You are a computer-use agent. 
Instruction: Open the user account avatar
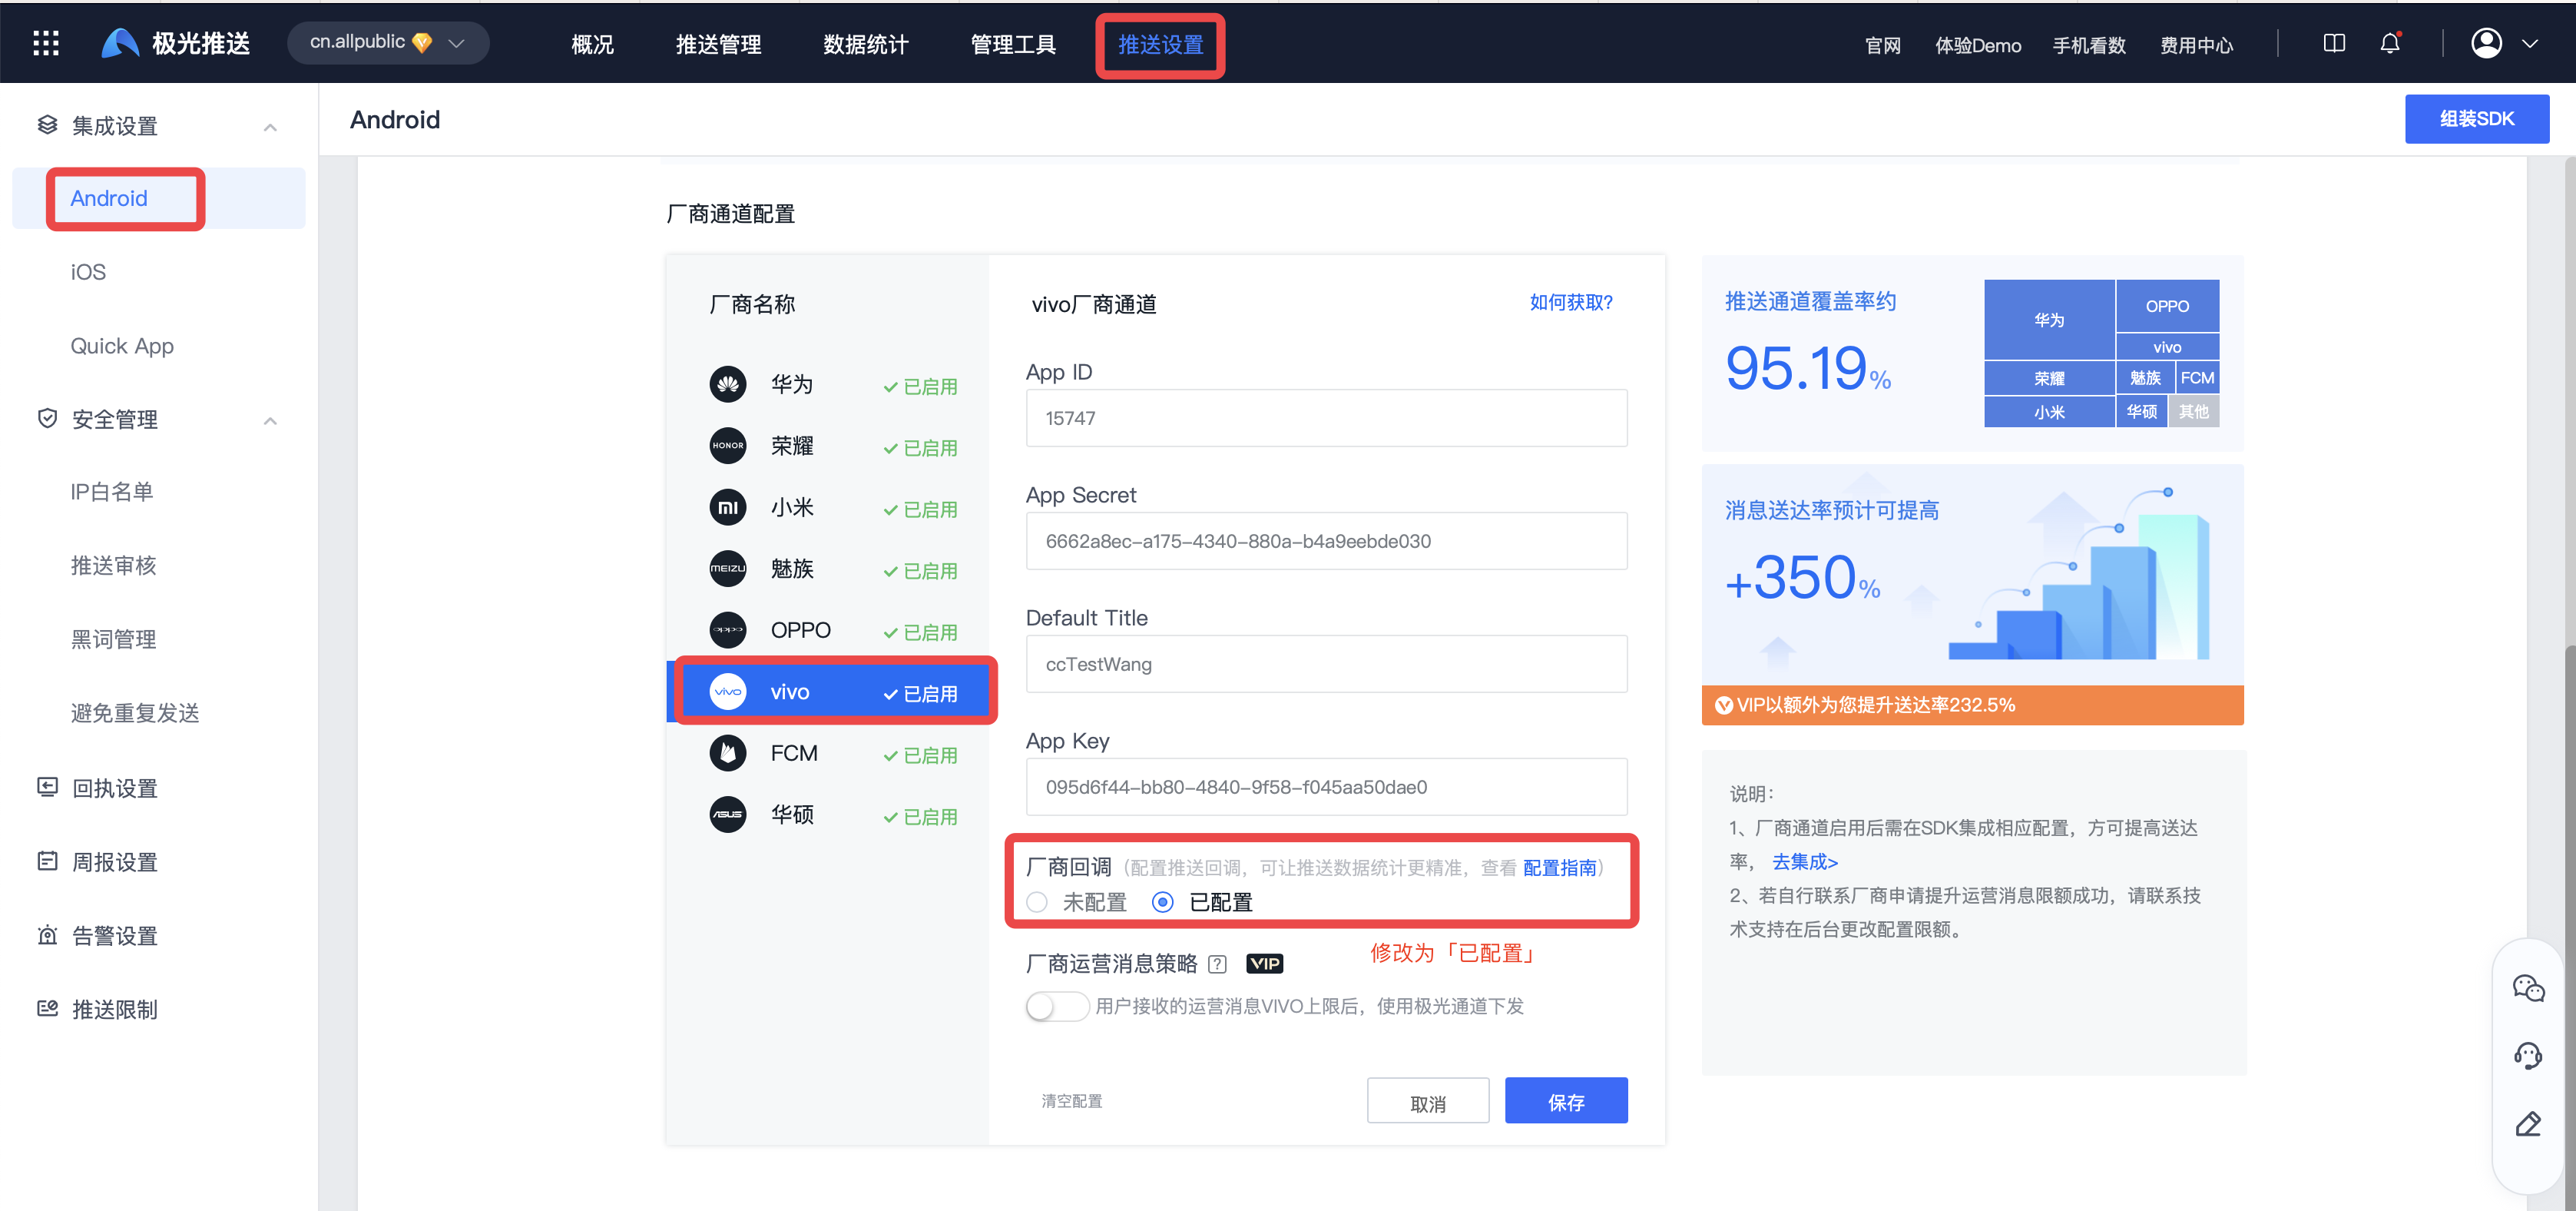2486,43
